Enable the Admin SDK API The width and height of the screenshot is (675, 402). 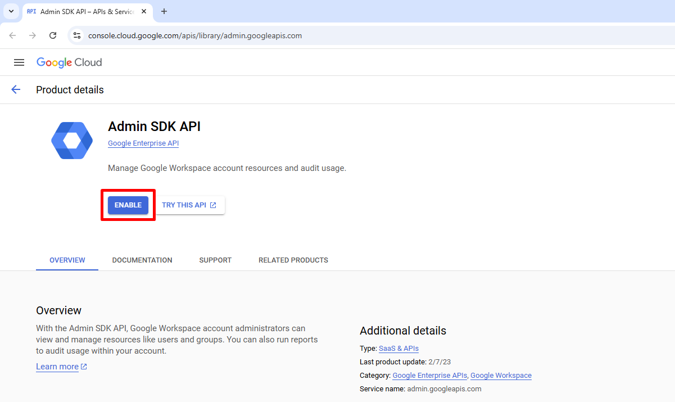click(x=128, y=205)
